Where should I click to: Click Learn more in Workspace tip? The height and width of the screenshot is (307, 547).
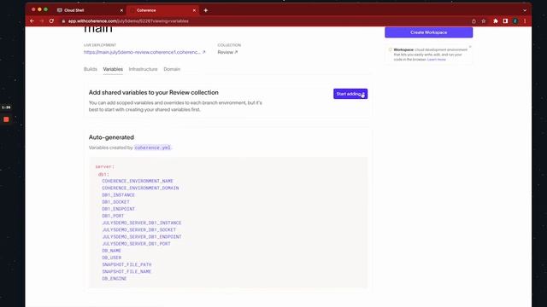[437, 60]
